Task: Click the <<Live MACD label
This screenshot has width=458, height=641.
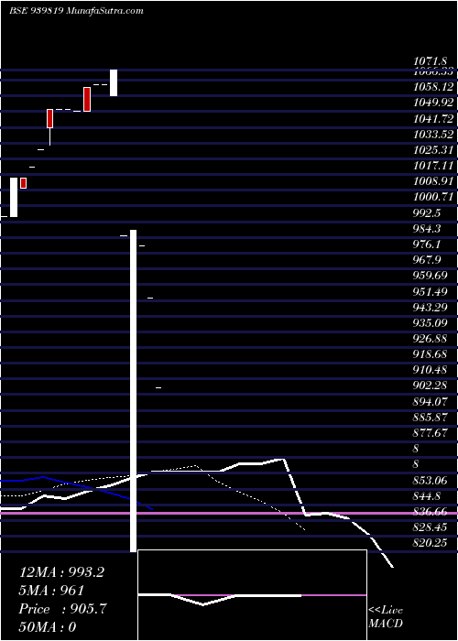Action: point(386,616)
